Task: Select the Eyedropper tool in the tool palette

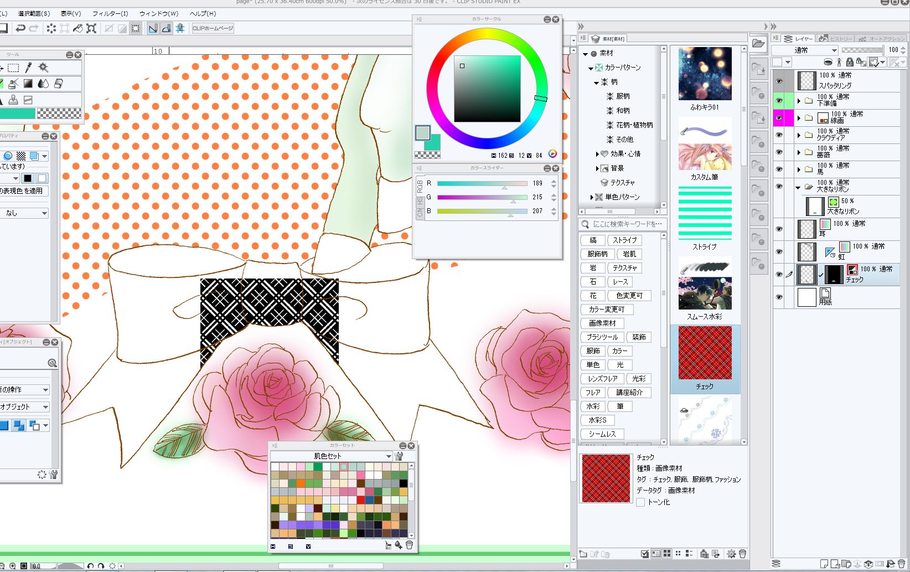Action: point(28,68)
